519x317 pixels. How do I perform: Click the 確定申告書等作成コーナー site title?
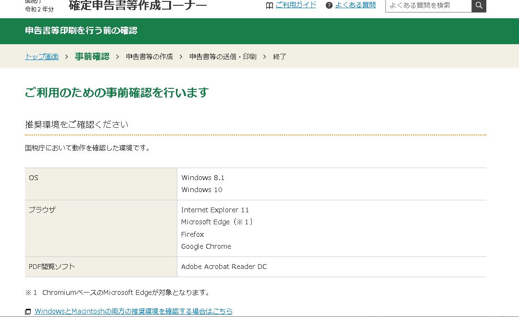(137, 6)
